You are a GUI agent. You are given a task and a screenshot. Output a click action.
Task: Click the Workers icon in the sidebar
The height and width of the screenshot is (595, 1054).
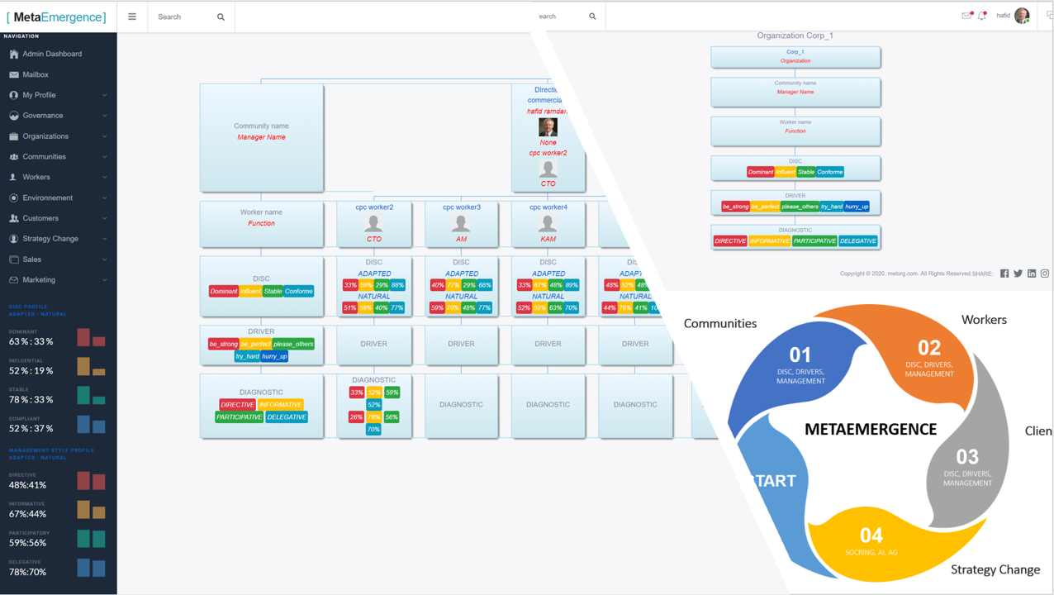coord(14,177)
